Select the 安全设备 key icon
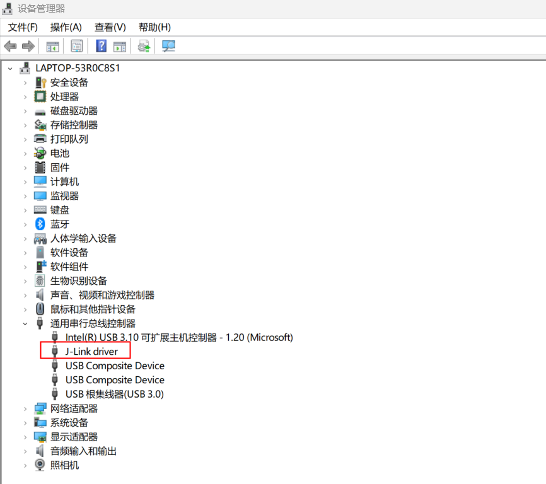546x484 pixels. [40, 83]
